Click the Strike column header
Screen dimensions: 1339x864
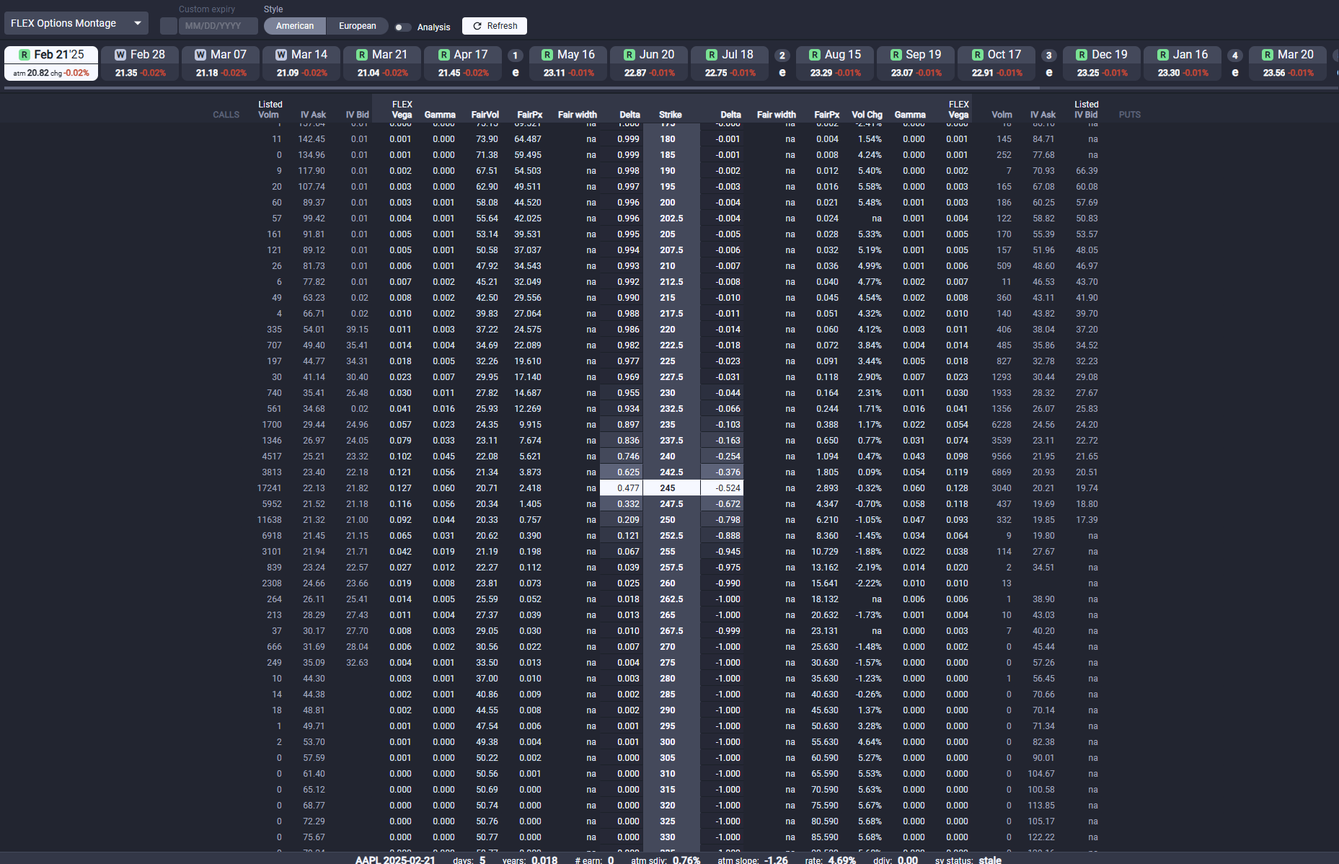coord(670,115)
